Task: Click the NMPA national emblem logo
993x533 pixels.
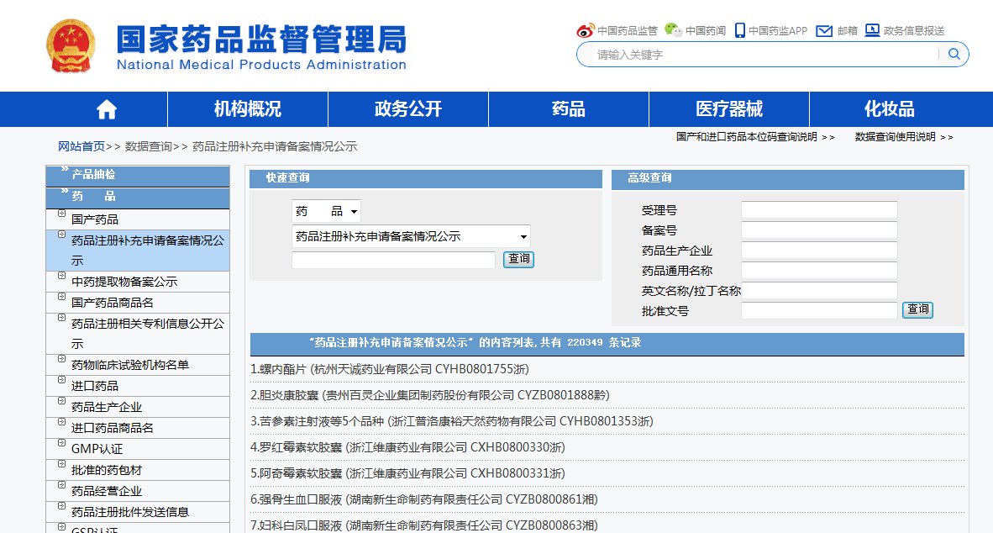Action: (x=71, y=45)
